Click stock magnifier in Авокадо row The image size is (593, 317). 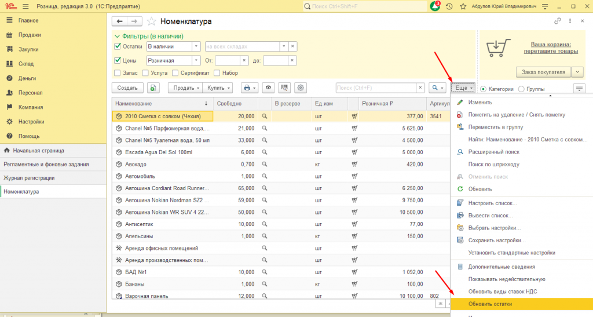(264, 164)
